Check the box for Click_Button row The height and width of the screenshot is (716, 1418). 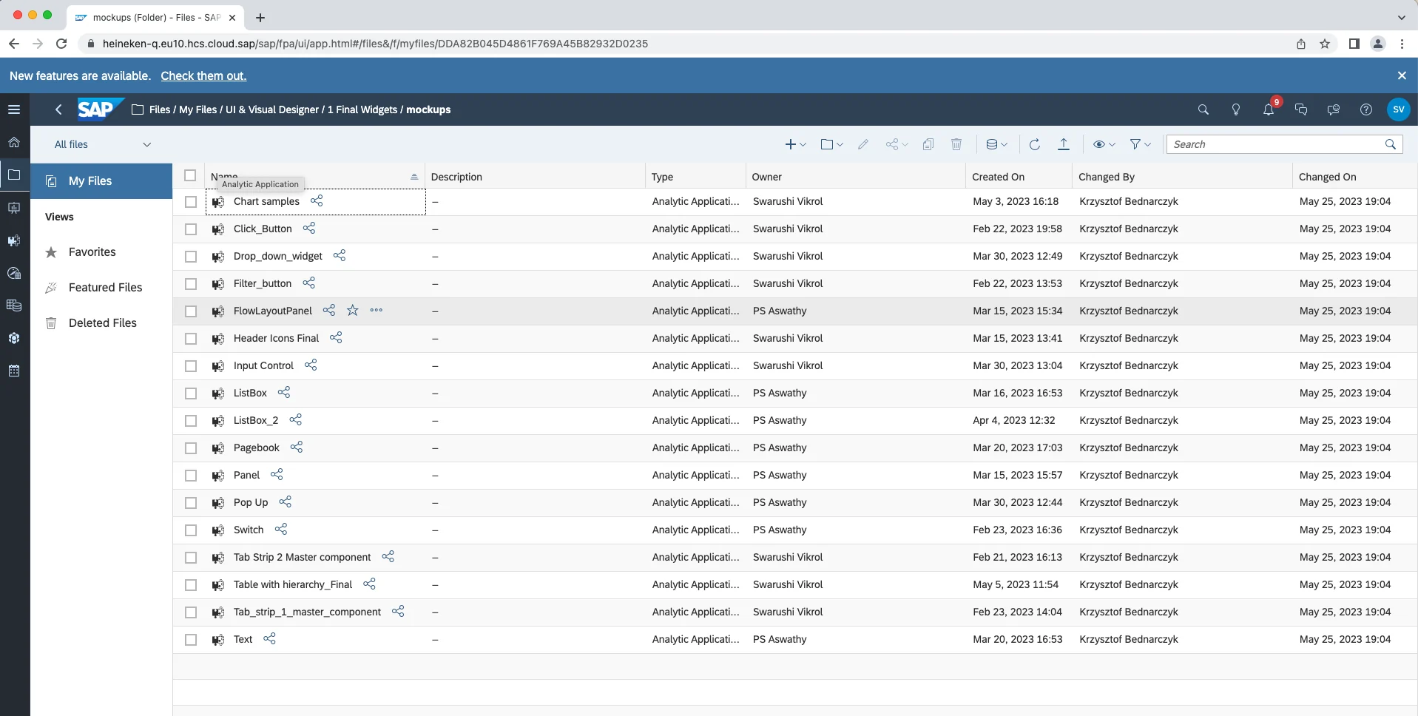point(191,229)
